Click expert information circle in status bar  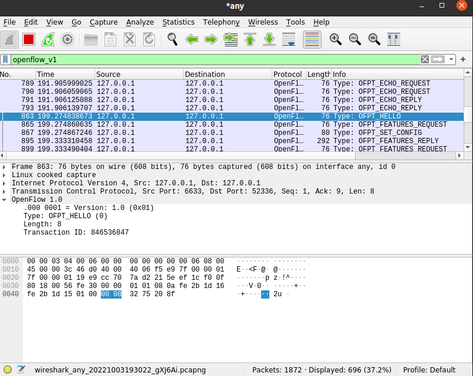click(8, 370)
